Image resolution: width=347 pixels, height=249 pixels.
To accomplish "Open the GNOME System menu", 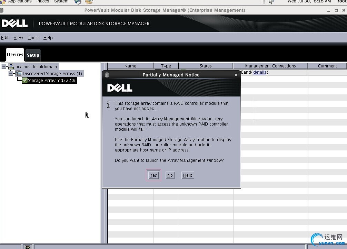I will [61, 1].
